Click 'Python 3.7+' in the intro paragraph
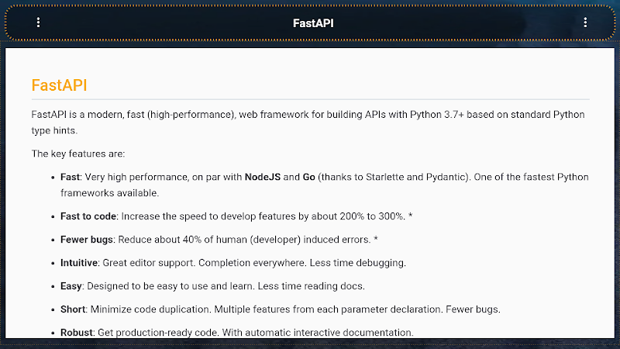Viewport: 620px width, 349px height. (x=437, y=115)
